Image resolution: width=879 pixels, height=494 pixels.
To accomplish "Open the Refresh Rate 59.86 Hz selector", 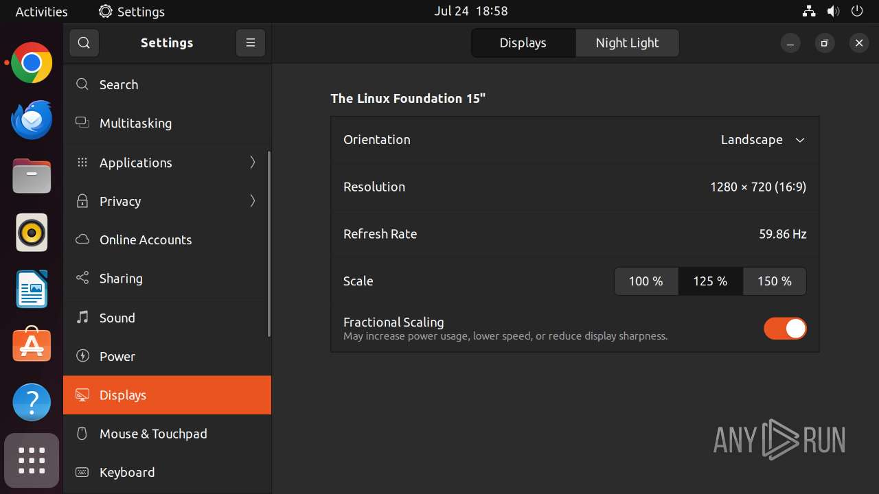I will pyautogui.click(x=575, y=234).
